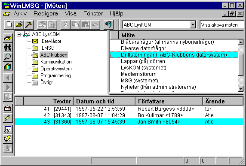Viewport: 246px width, 166px height.
Task: Sort by Datum och tid column header
Action: coord(105,101)
